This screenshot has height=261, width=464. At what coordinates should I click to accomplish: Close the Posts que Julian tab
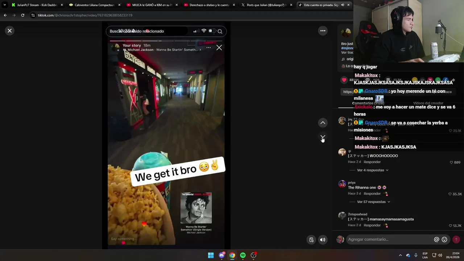(291, 5)
